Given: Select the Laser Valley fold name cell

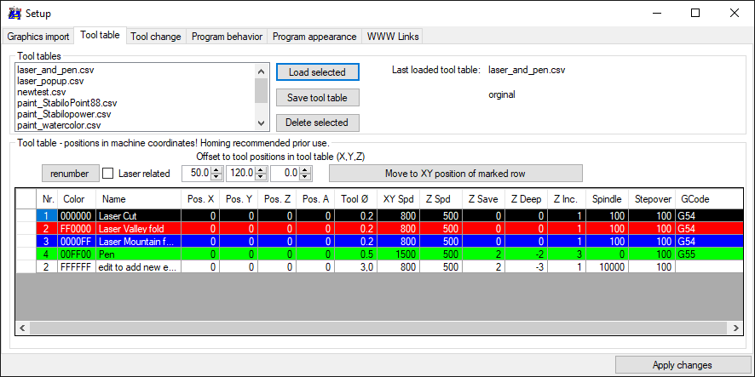Looking at the screenshot, I should click(x=138, y=228).
